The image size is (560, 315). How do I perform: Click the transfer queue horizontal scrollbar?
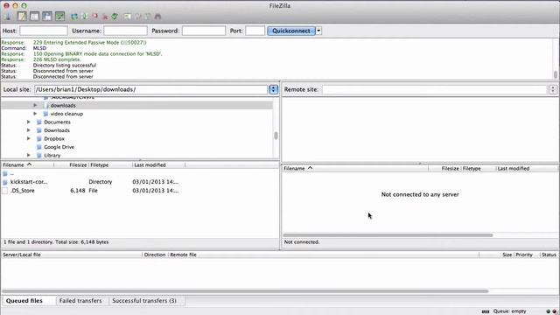[245, 291]
